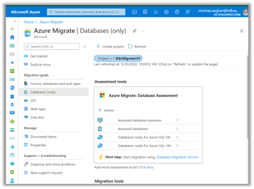Click the green plus Create a resource icon
The width and height of the screenshot is (254, 189).
pyautogui.click(x=12, y=29)
